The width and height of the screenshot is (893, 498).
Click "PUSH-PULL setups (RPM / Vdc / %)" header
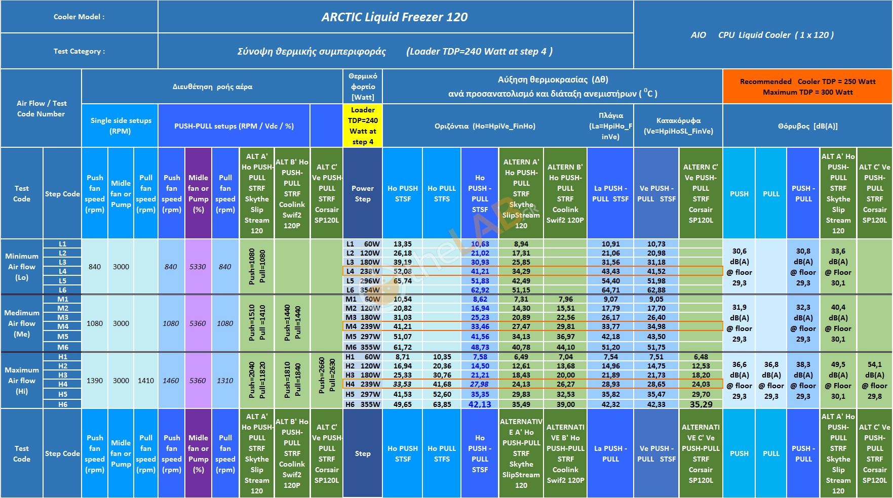(x=234, y=126)
